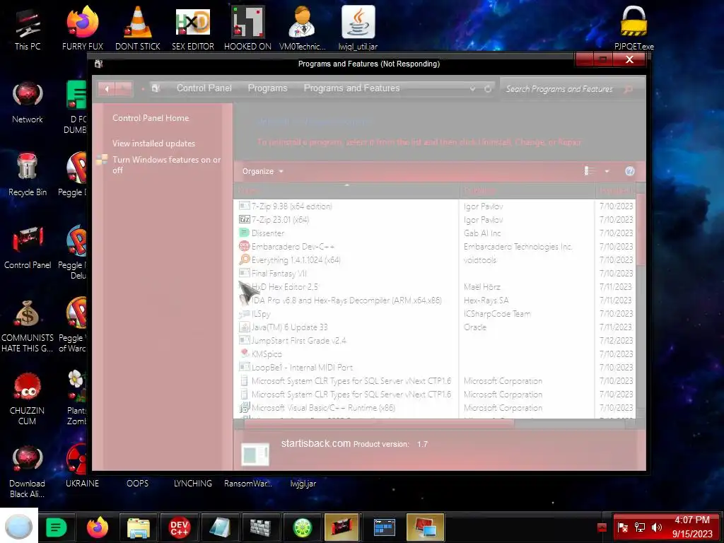This screenshot has width=724, height=543.
Task: Open Download Black Ali desktop icon
Action: pyautogui.click(x=28, y=472)
